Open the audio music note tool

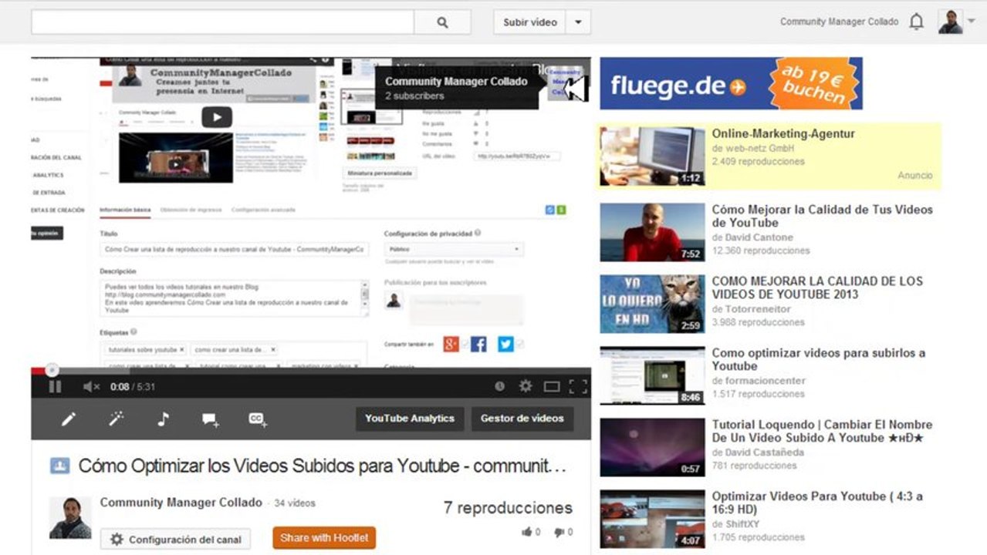point(163,419)
